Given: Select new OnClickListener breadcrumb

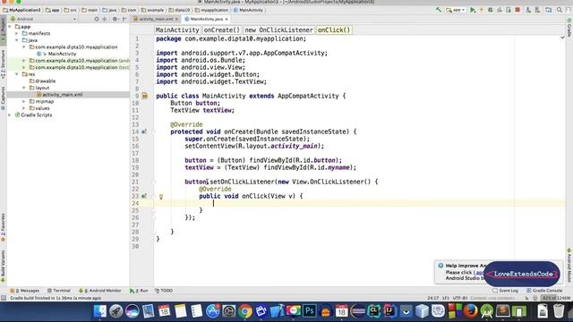Looking at the screenshot, I should coord(278,30).
